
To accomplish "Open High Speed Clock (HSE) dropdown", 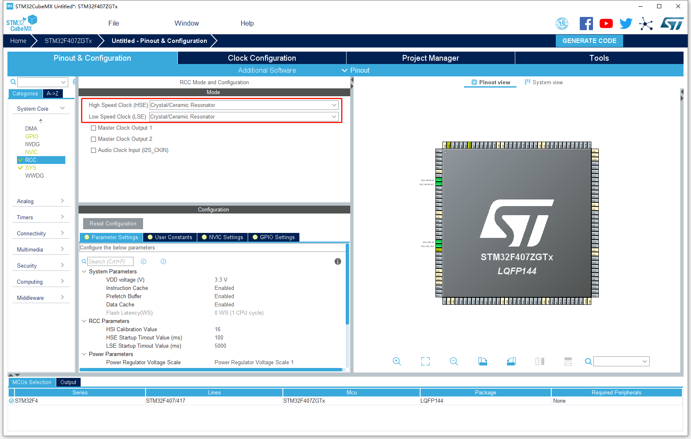I will [x=244, y=105].
